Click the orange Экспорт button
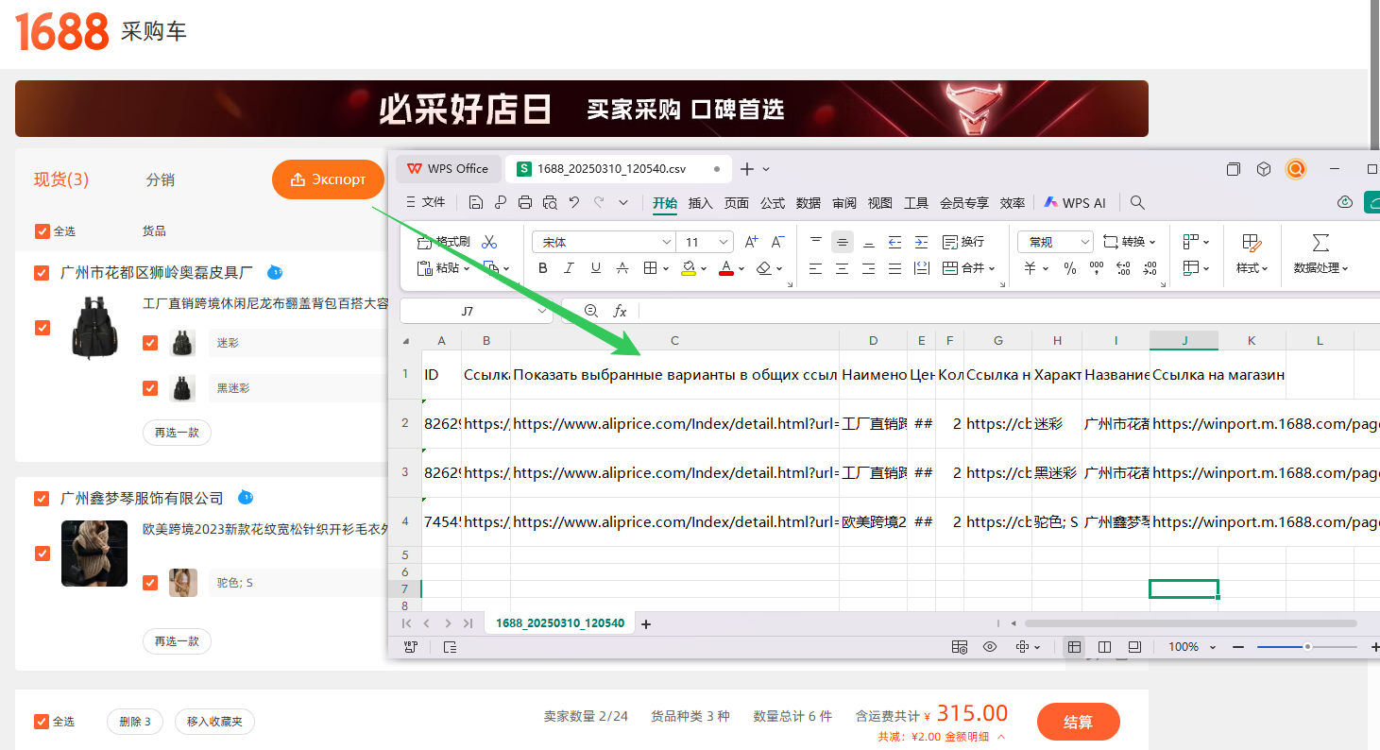 tap(328, 179)
